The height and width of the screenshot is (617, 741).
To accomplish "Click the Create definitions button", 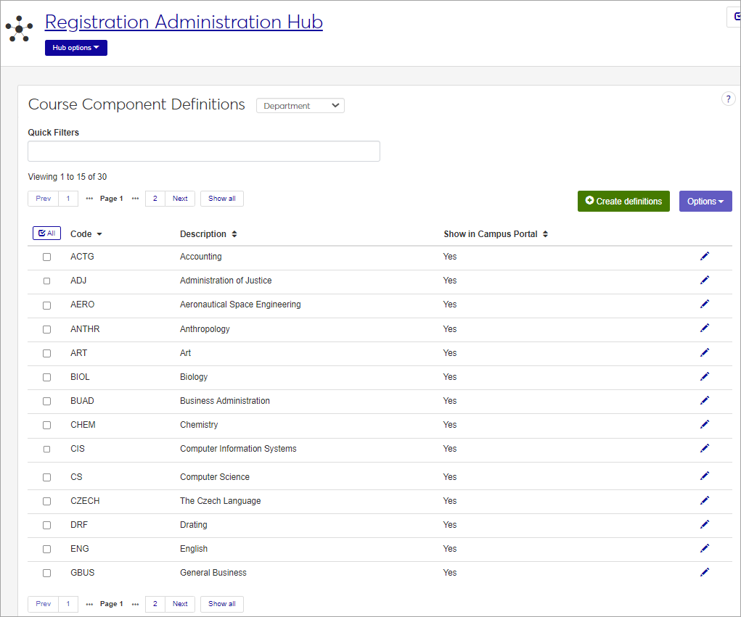I will point(623,202).
